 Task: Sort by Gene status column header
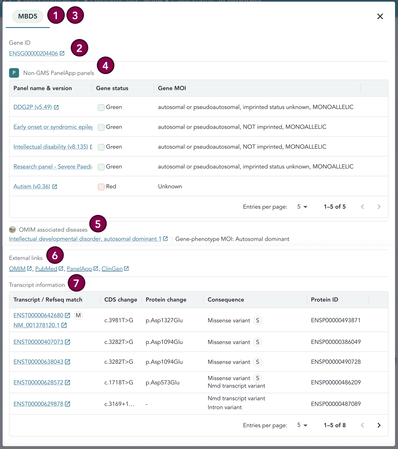click(112, 88)
